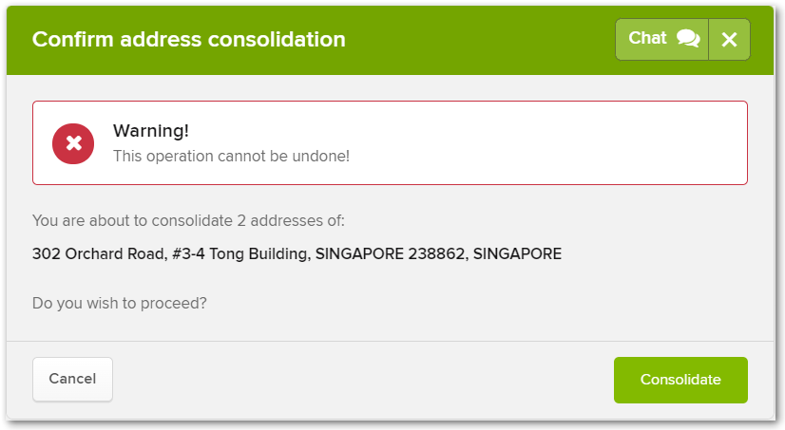Click the word "Consolidate" on the green button
This screenshot has height=430, width=785.
(x=680, y=380)
